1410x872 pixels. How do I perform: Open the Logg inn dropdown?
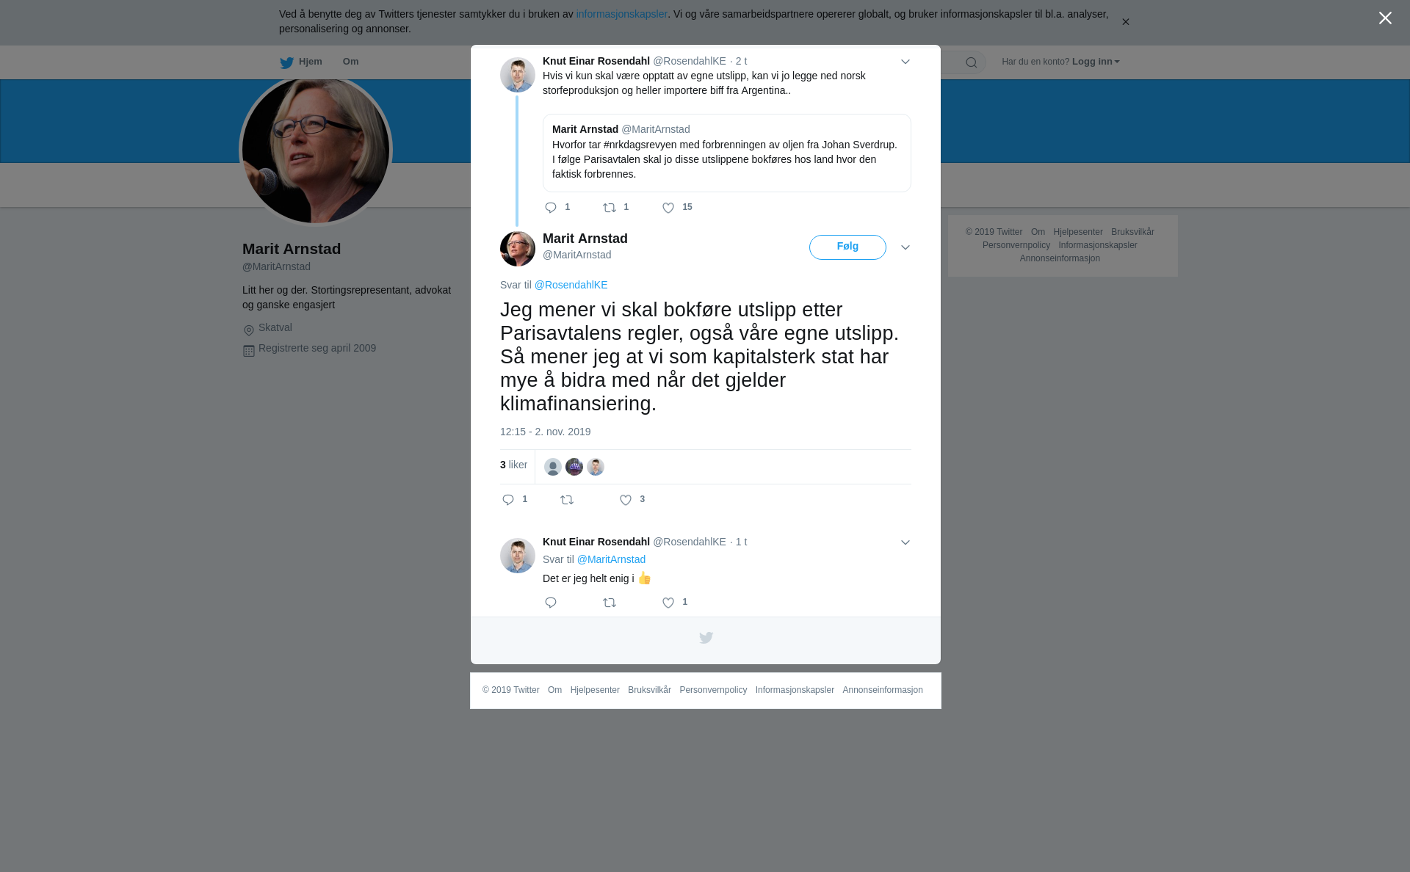coord(1095,62)
